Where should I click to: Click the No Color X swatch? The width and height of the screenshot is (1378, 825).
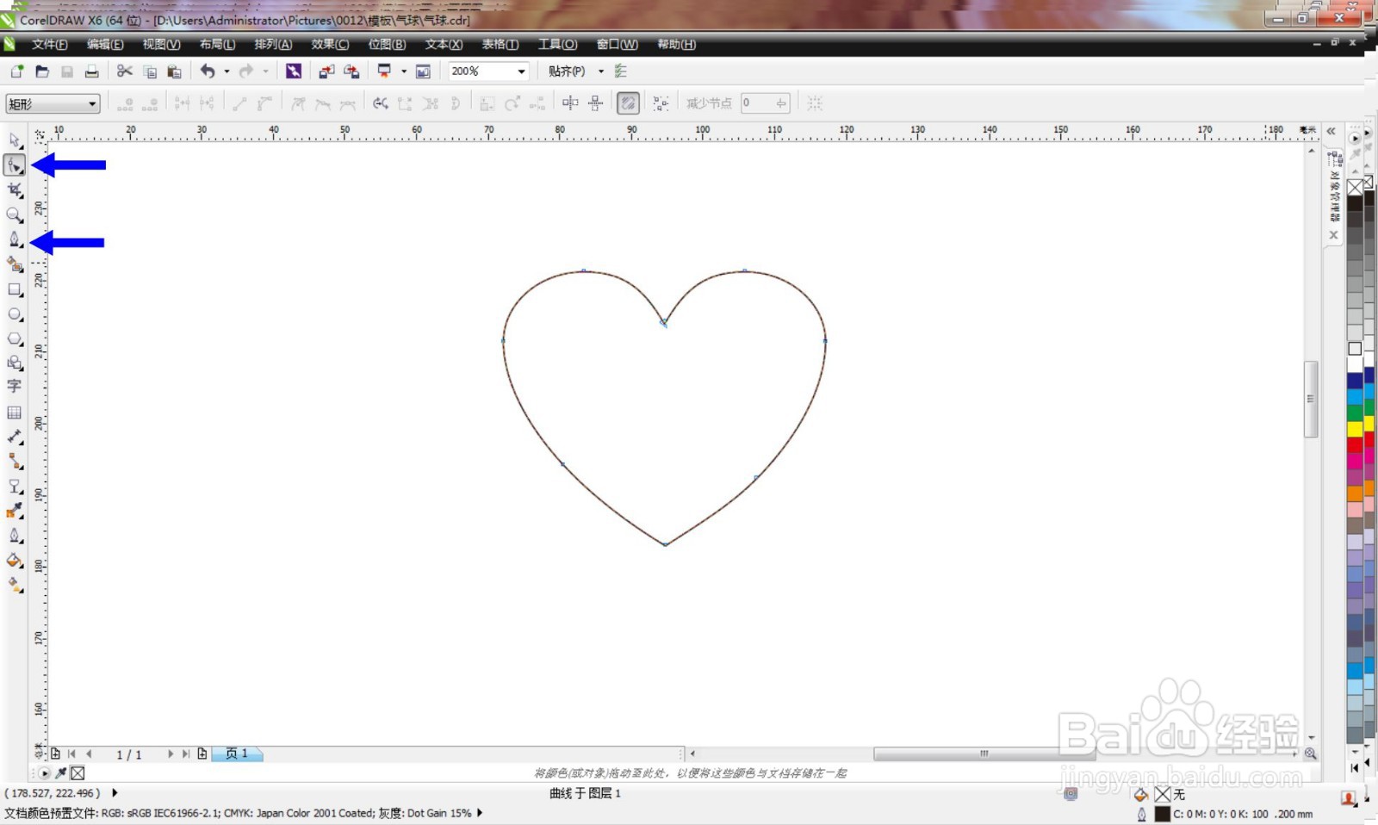click(x=1355, y=188)
